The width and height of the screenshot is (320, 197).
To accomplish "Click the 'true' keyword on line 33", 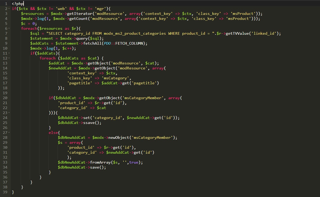I will tap(134, 162).
